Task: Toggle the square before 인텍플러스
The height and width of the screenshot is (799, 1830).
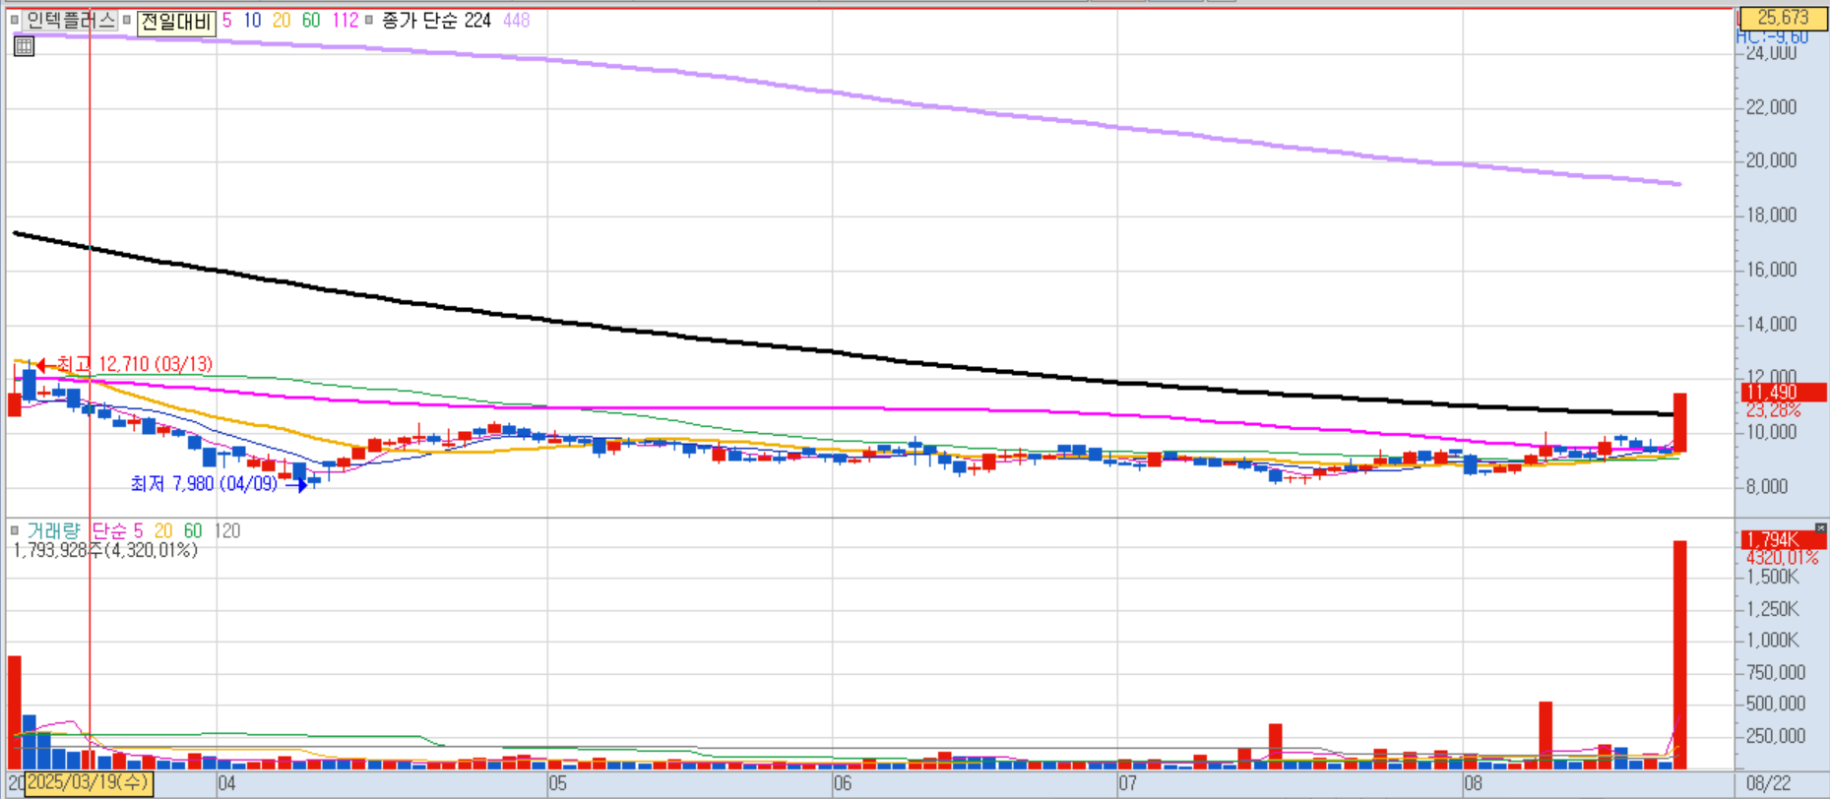Action: (15, 20)
